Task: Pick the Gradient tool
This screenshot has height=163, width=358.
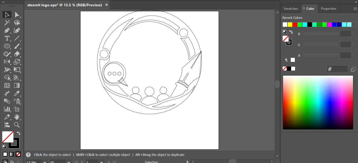Action: [17, 86]
